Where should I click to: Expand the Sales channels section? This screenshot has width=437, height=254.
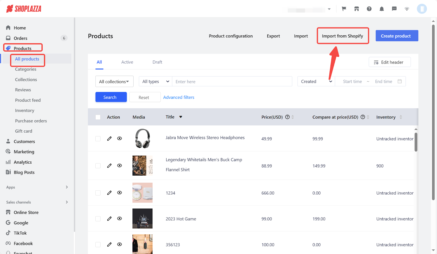67,202
